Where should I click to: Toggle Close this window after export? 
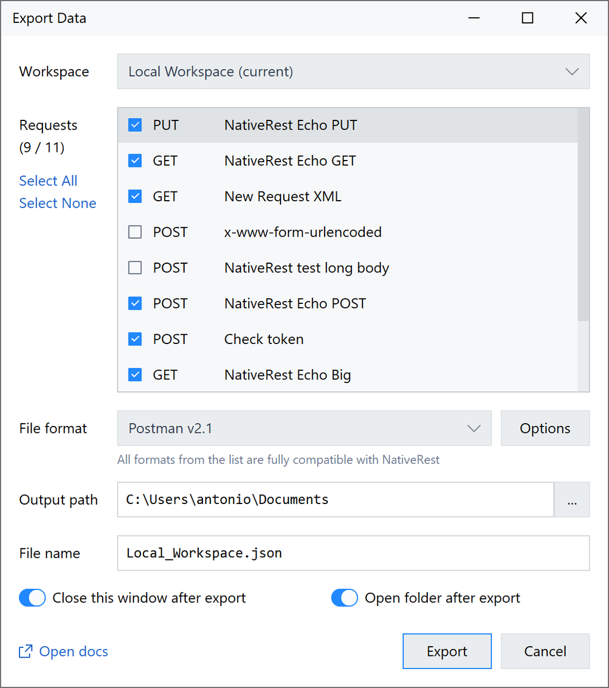point(32,598)
